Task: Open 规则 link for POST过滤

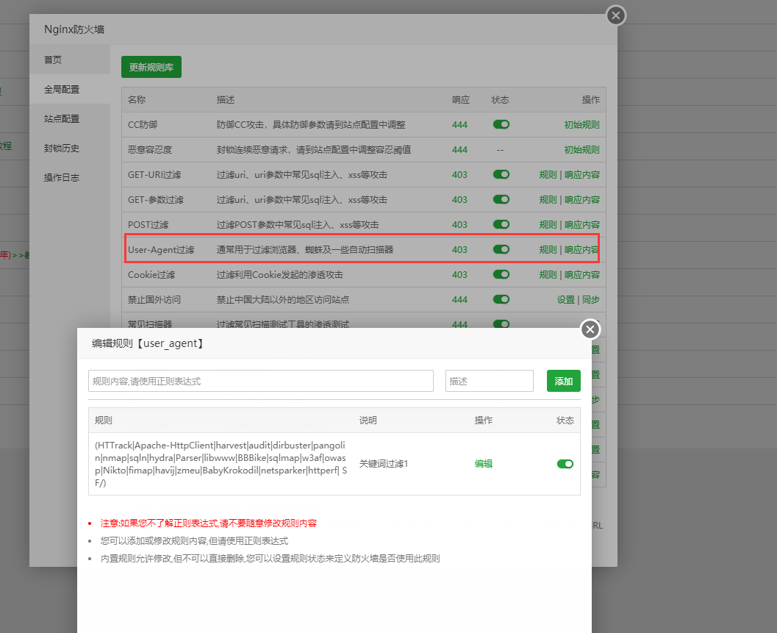Action: tap(548, 224)
